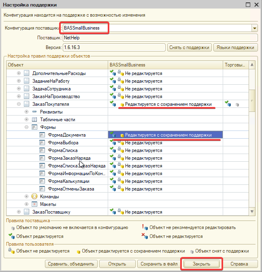Collapse the ЗаказПокупателя tree node
262x272 pixels.
pyautogui.click(x=19, y=104)
